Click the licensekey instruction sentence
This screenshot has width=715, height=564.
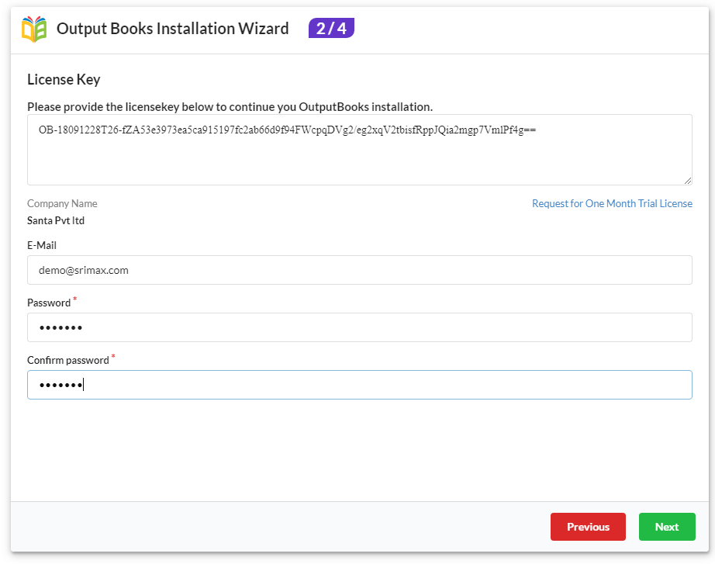pyautogui.click(x=230, y=107)
